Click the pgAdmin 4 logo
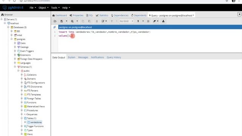 13,8
